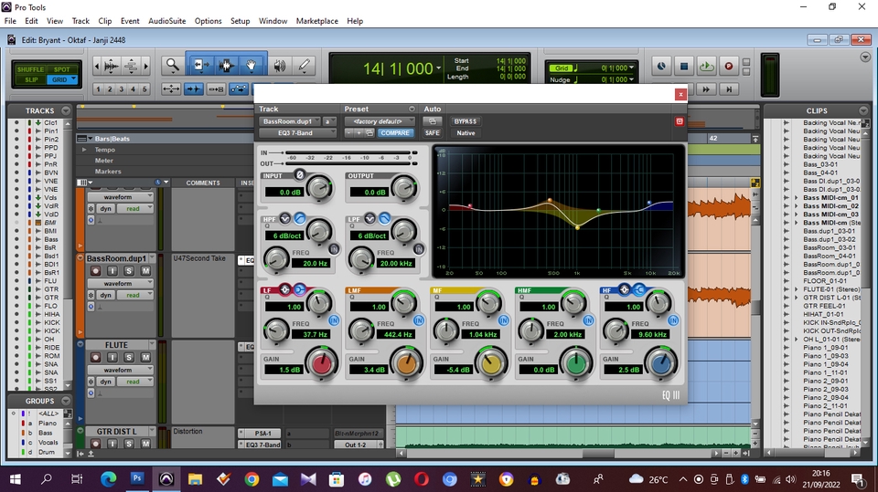878x492 pixels.
Task: Select HPF high-pass filter type icon
Action: [300, 218]
